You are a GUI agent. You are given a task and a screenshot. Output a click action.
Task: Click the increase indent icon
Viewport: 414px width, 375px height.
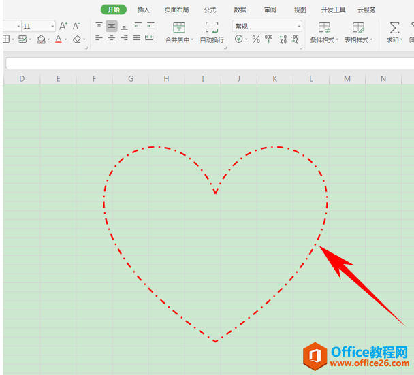pos(150,26)
